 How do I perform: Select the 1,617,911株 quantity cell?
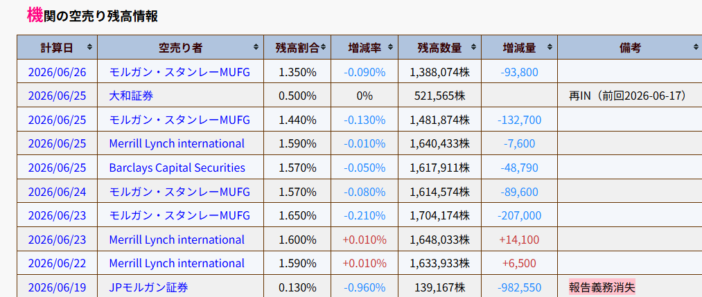[x=439, y=168]
